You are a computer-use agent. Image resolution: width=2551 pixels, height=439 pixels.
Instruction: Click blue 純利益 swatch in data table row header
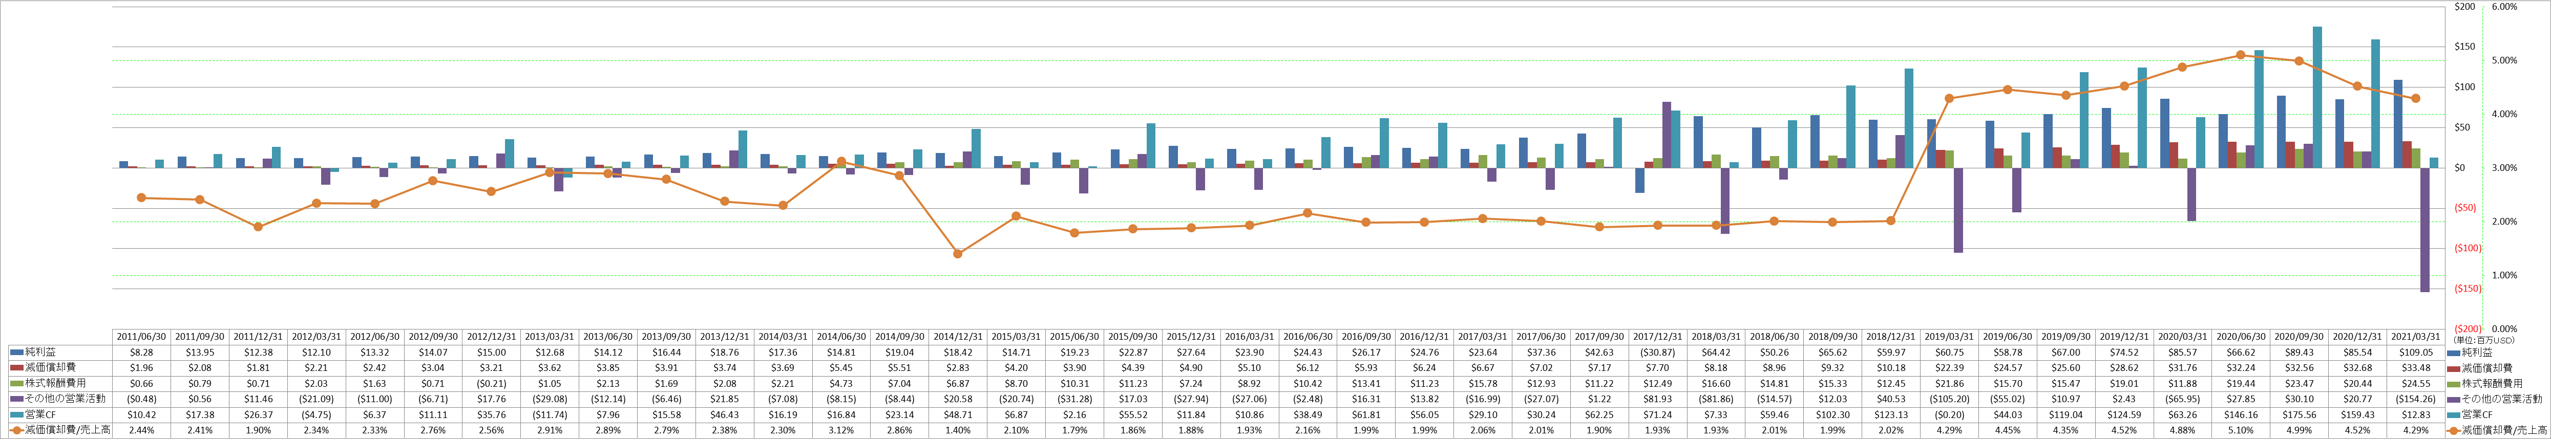(x=16, y=352)
